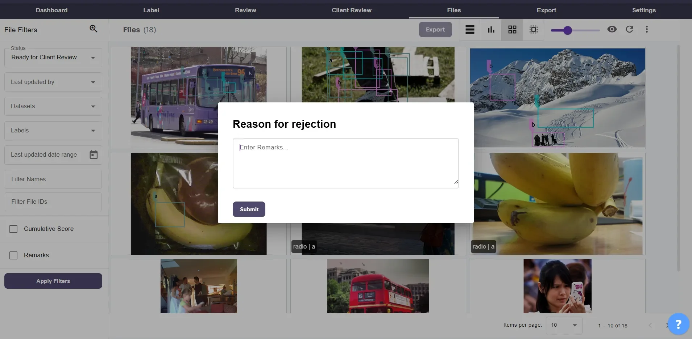Click the Apply Filters button
The height and width of the screenshot is (339, 692).
tap(53, 281)
